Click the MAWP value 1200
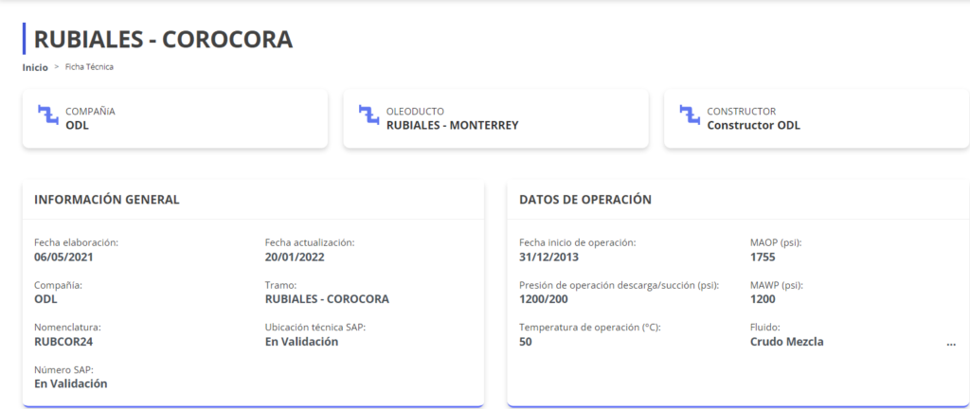 (x=763, y=299)
